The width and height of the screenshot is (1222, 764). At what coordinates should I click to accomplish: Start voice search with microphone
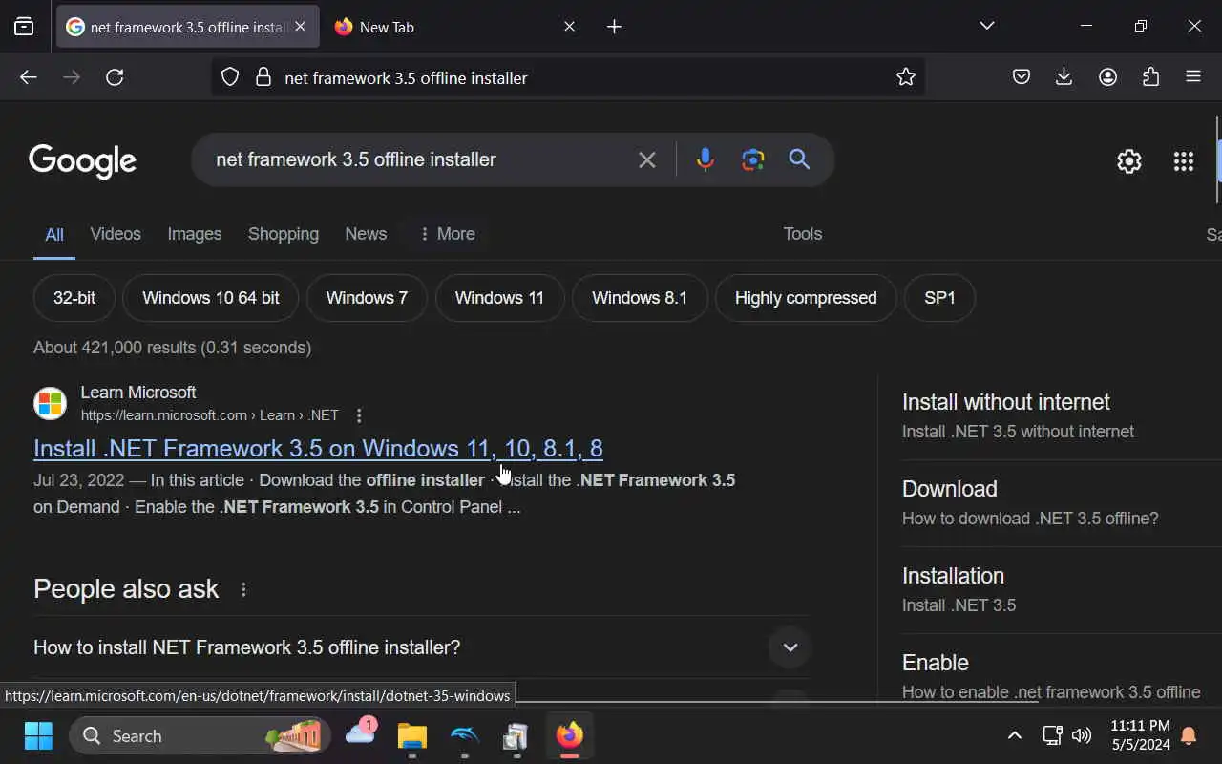click(x=706, y=159)
